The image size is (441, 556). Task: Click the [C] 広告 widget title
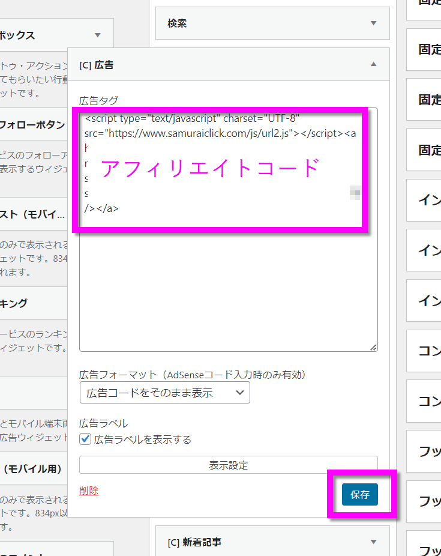click(96, 64)
